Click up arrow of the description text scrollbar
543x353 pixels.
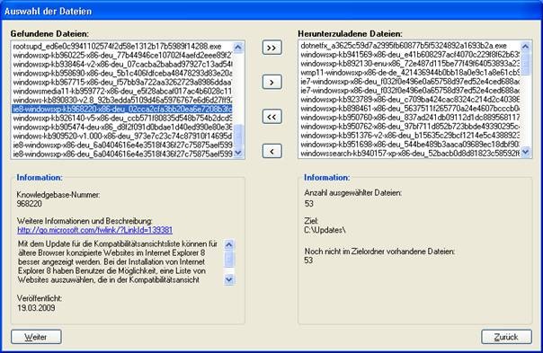tap(229, 244)
